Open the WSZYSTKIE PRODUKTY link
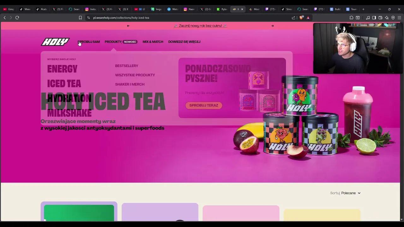This screenshot has height=227, width=404. coord(135,75)
